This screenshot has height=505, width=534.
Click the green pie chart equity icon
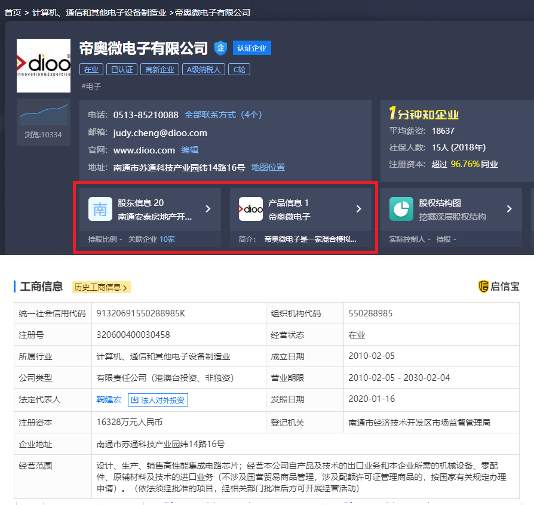coord(401,209)
